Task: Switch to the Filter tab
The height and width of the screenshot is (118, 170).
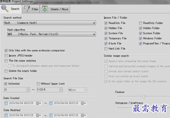Action: click(x=31, y=9)
